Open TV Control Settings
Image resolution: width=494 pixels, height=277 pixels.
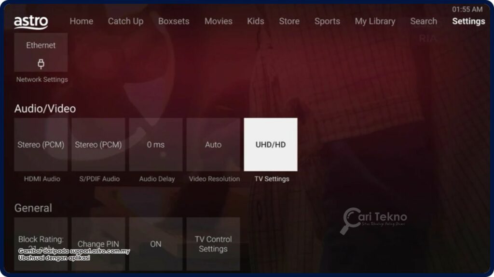click(213, 244)
